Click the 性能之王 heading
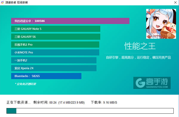This screenshot has height=117, width=179. (140, 46)
